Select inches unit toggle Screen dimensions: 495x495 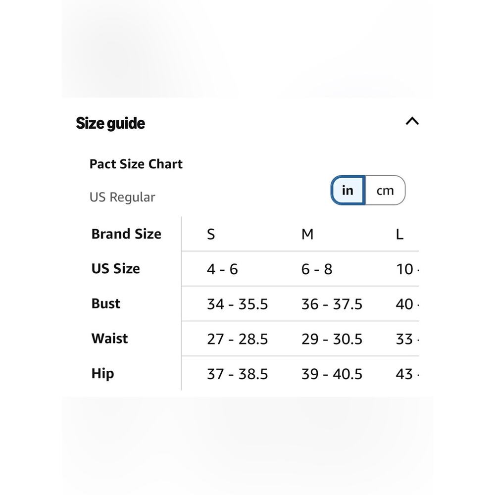click(348, 191)
